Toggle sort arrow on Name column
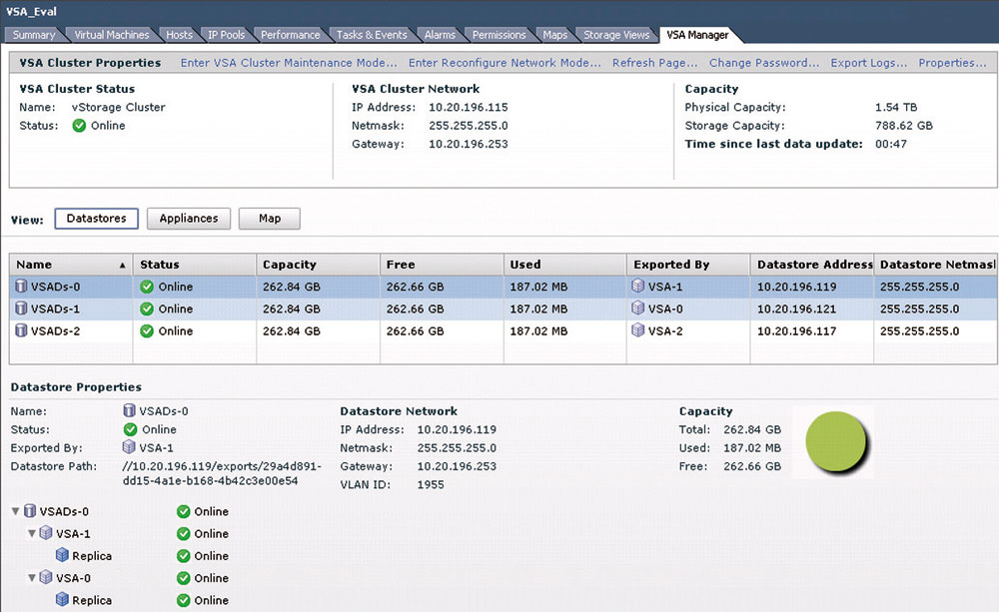Viewport: 999px width, 612px height. tap(122, 265)
